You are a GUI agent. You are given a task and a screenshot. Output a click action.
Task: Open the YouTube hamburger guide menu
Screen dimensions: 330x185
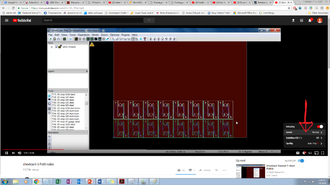pos(7,20)
